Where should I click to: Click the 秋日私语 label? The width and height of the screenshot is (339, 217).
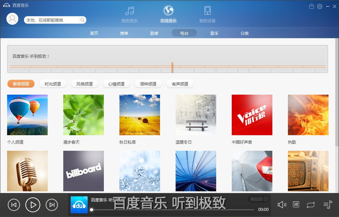pos(128,142)
